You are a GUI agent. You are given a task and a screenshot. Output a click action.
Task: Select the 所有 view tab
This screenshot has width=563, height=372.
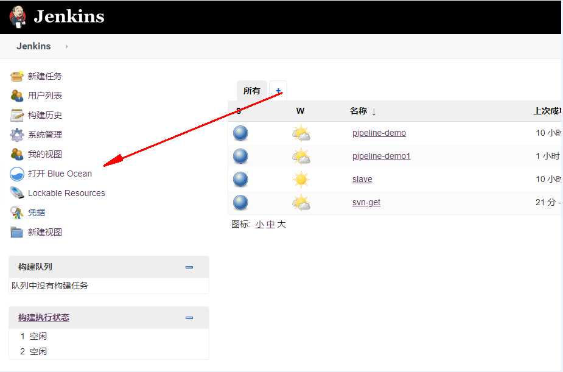pyautogui.click(x=252, y=91)
